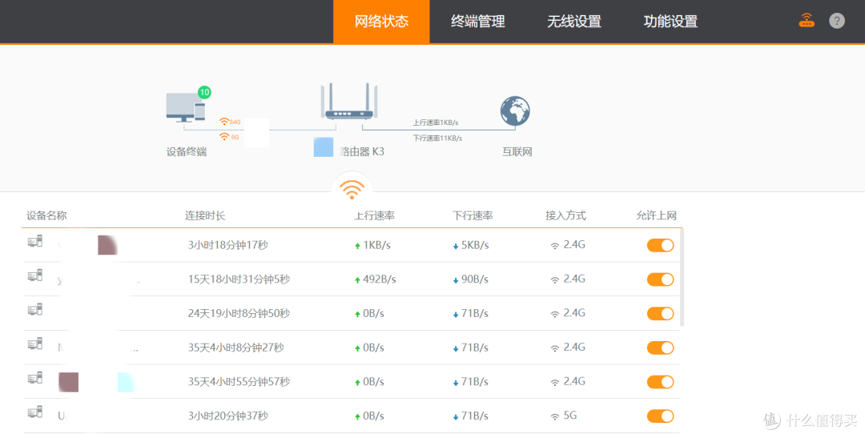Open help via the question mark icon

click(837, 21)
